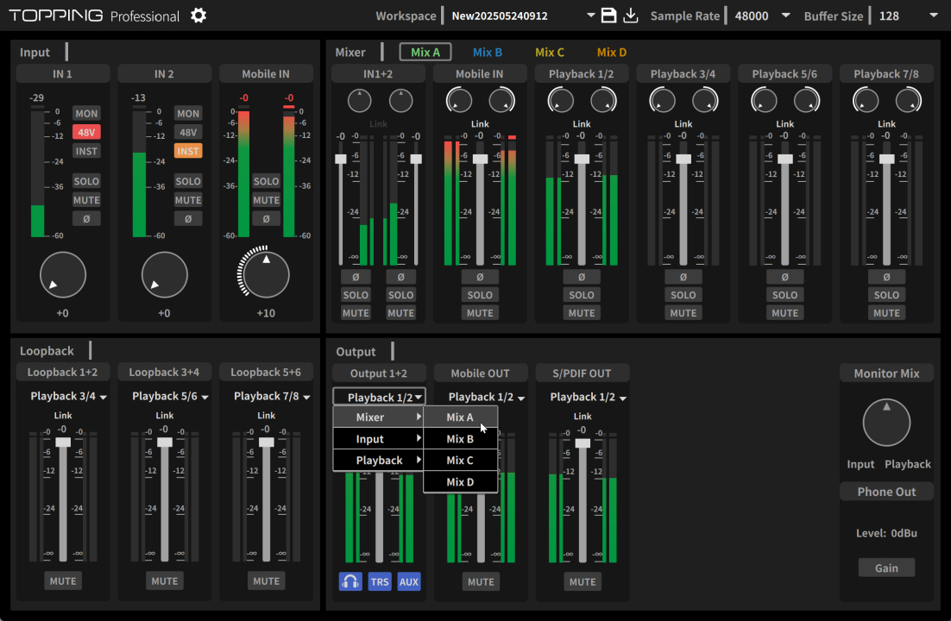
Task: Switch to the Mix C tab
Action: pos(550,52)
